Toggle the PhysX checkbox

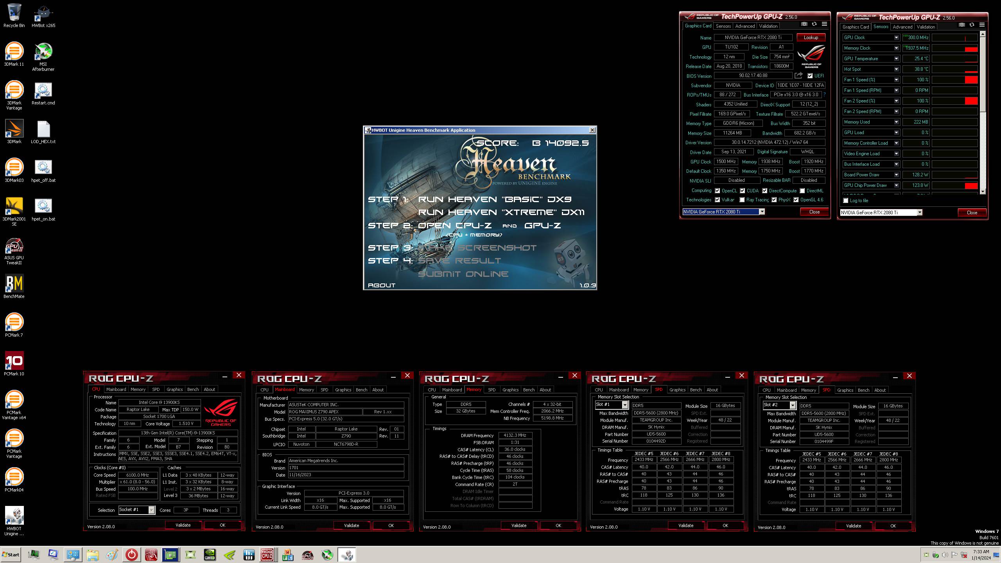(x=774, y=200)
